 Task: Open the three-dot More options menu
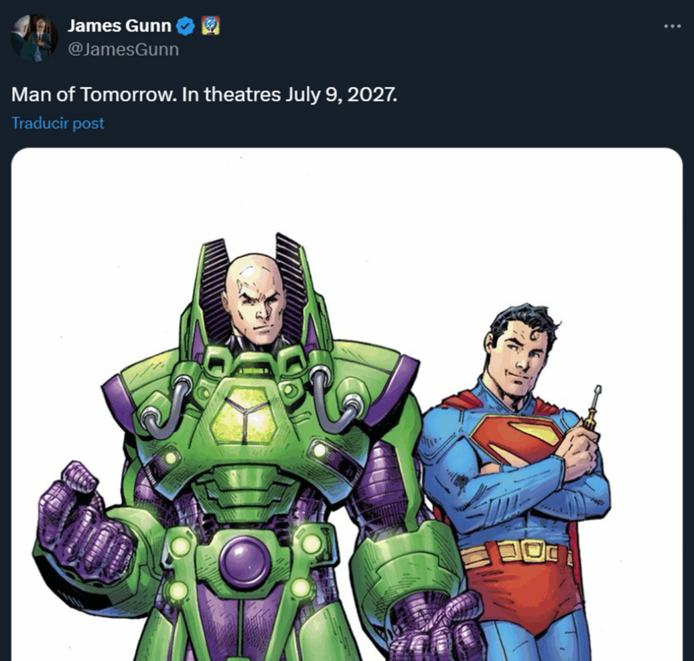[x=672, y=26]
